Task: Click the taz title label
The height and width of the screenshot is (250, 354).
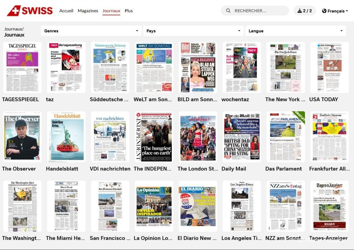Action: (50, 100)
